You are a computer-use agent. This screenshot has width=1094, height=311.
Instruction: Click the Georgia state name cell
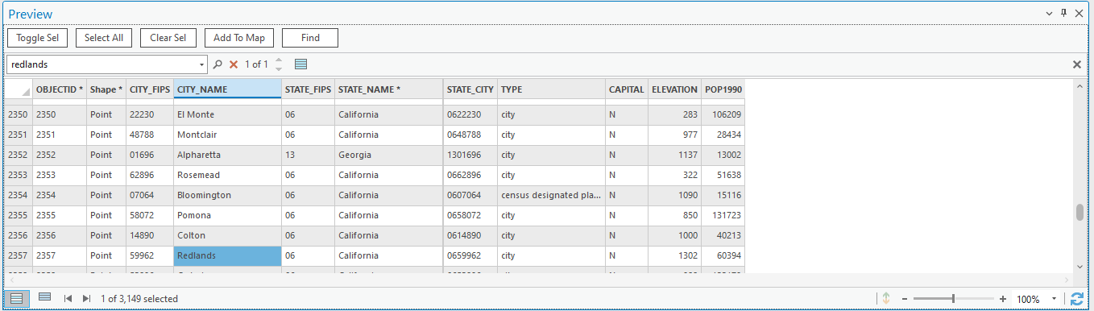pyautogui.click(x=388, y=155)
